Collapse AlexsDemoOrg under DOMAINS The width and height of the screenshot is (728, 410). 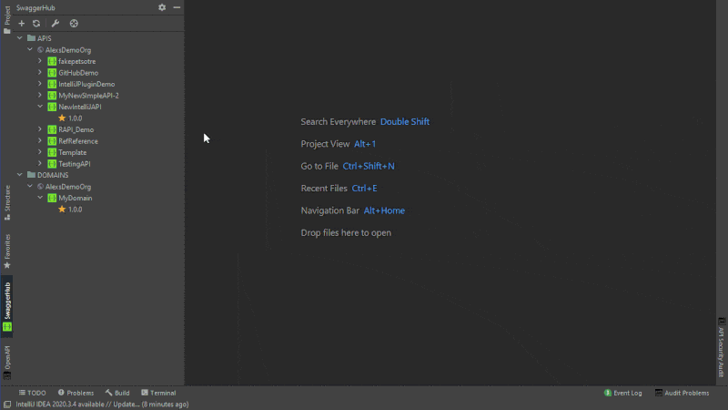(x=30, y=186)
